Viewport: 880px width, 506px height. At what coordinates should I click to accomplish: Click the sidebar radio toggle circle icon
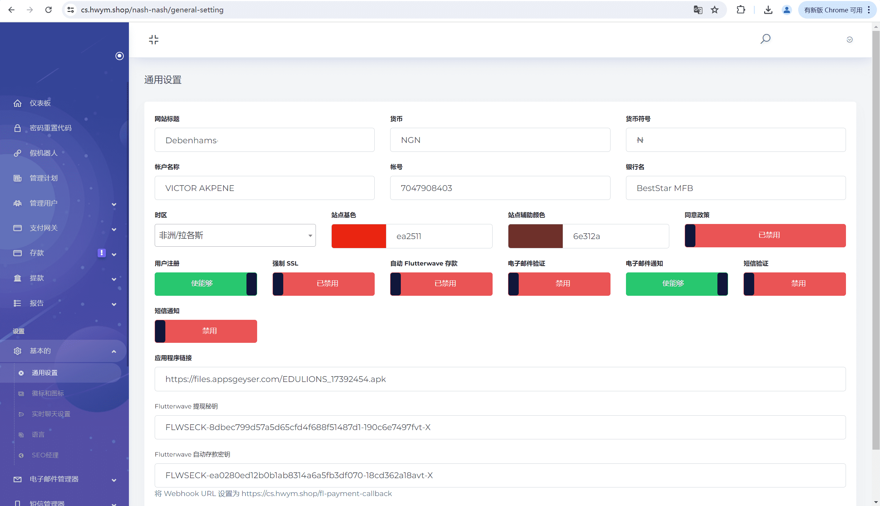click(119, 56)
